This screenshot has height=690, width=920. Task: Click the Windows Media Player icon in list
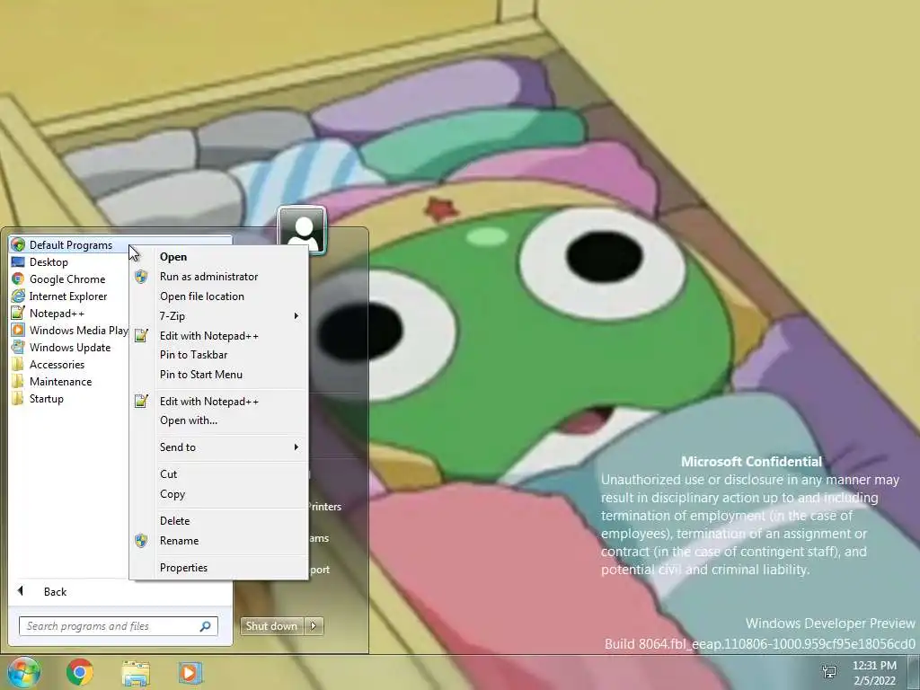[x=18, y=330]
